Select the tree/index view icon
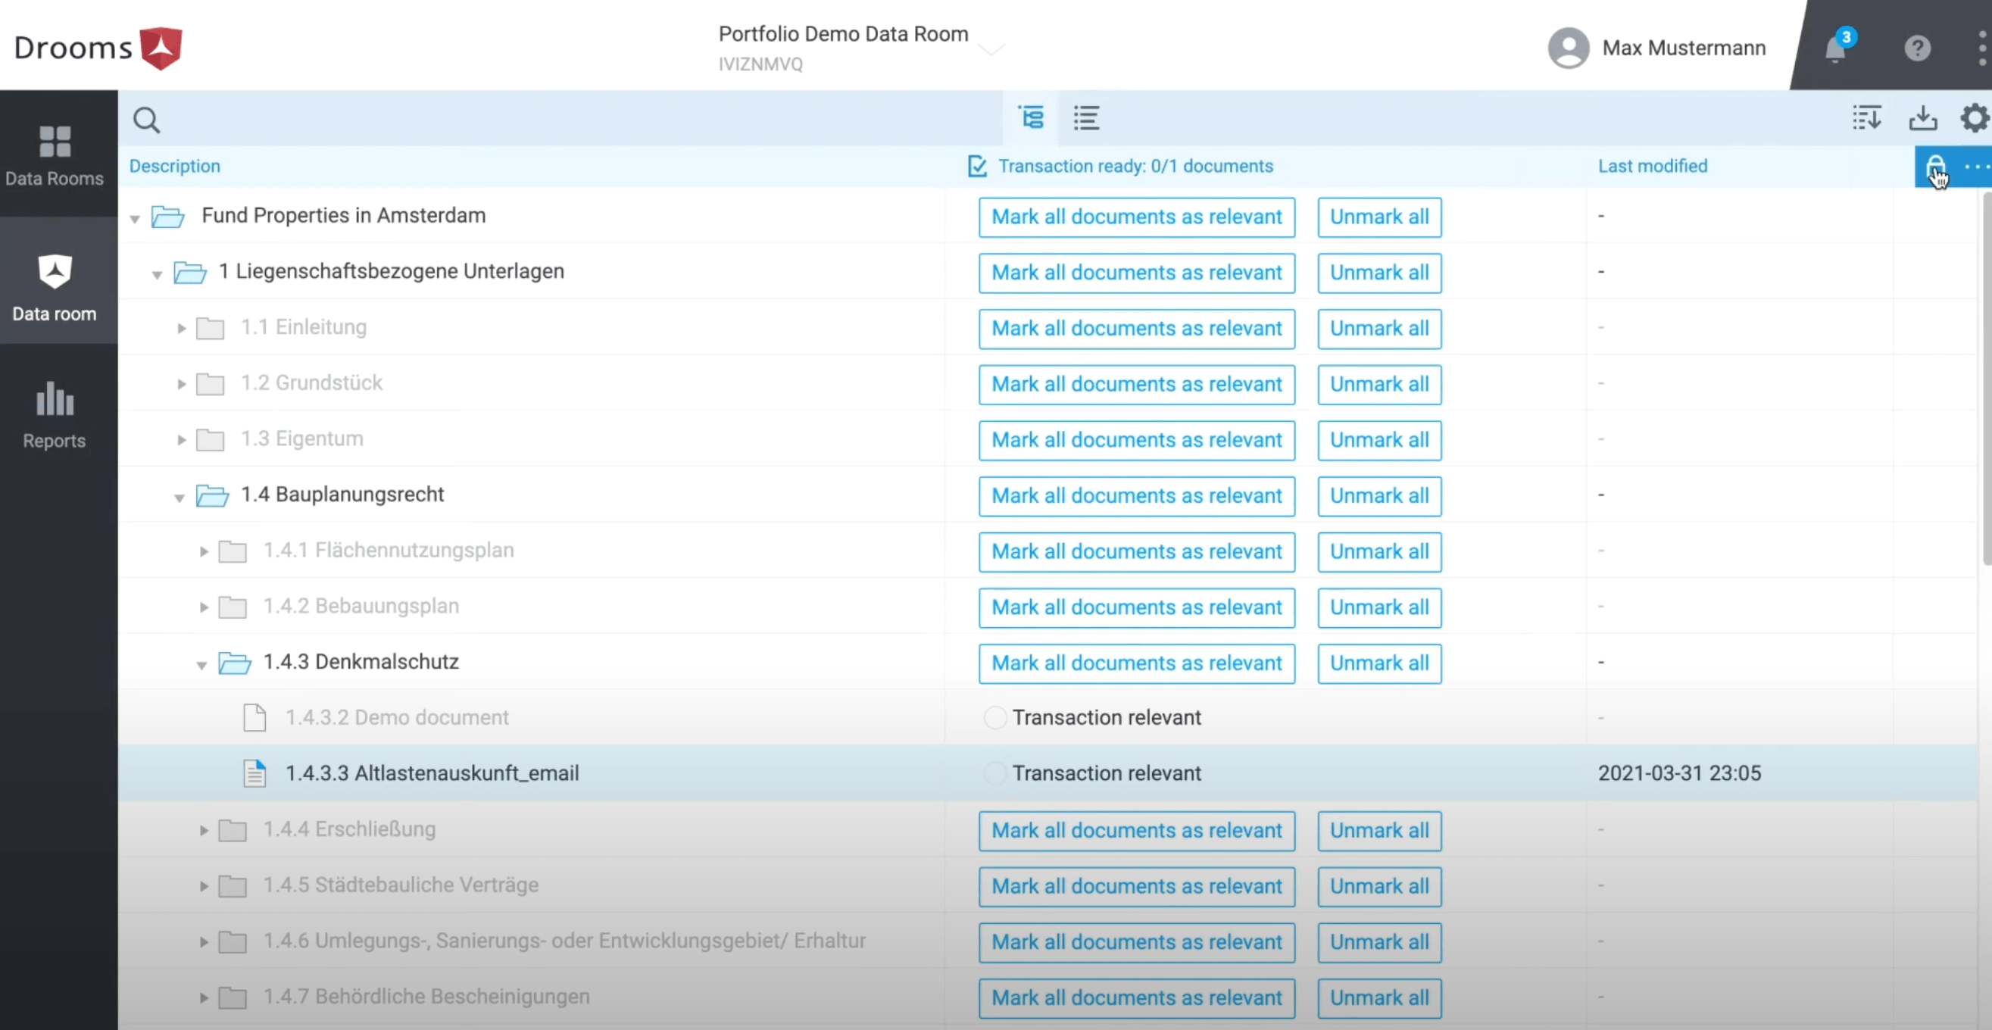The width and height of the screenshot is (1992, 1030). pyautogui.click(x=1032, y=117)
